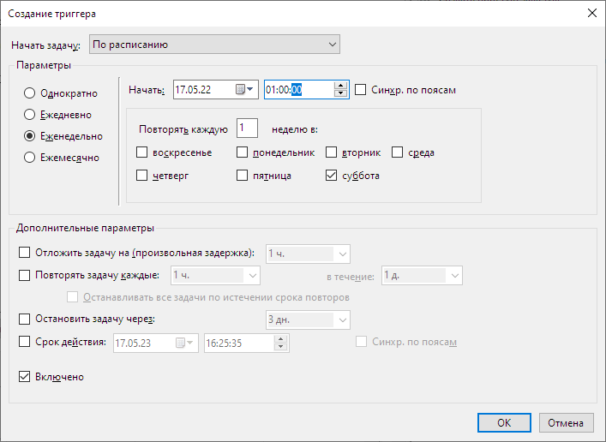Choose the Ежемесячно schedule option

(30, 158)
